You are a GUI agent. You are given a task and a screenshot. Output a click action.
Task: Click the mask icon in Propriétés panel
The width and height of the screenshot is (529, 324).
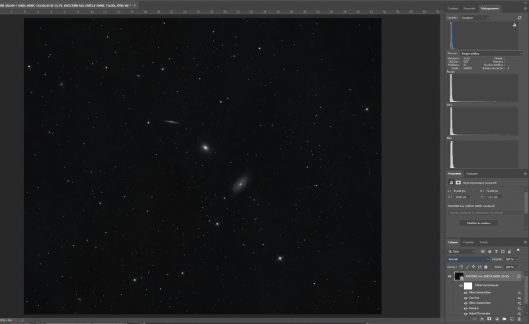458,182
